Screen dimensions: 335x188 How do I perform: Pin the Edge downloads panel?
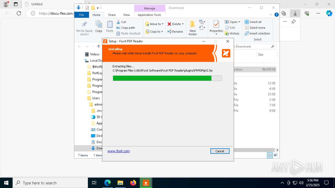point(294,22)
